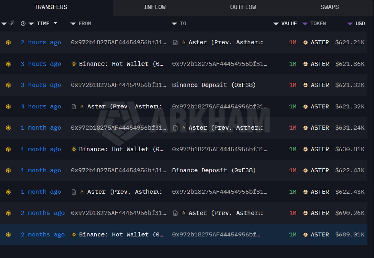Screen dimensions: 374x258
Task: Click the BNB chain icon in the 2 hours ago row
Action: click(8, 42)
